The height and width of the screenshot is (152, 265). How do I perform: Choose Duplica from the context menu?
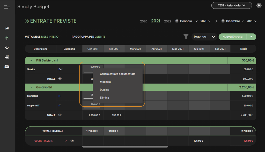click(105, 90)
